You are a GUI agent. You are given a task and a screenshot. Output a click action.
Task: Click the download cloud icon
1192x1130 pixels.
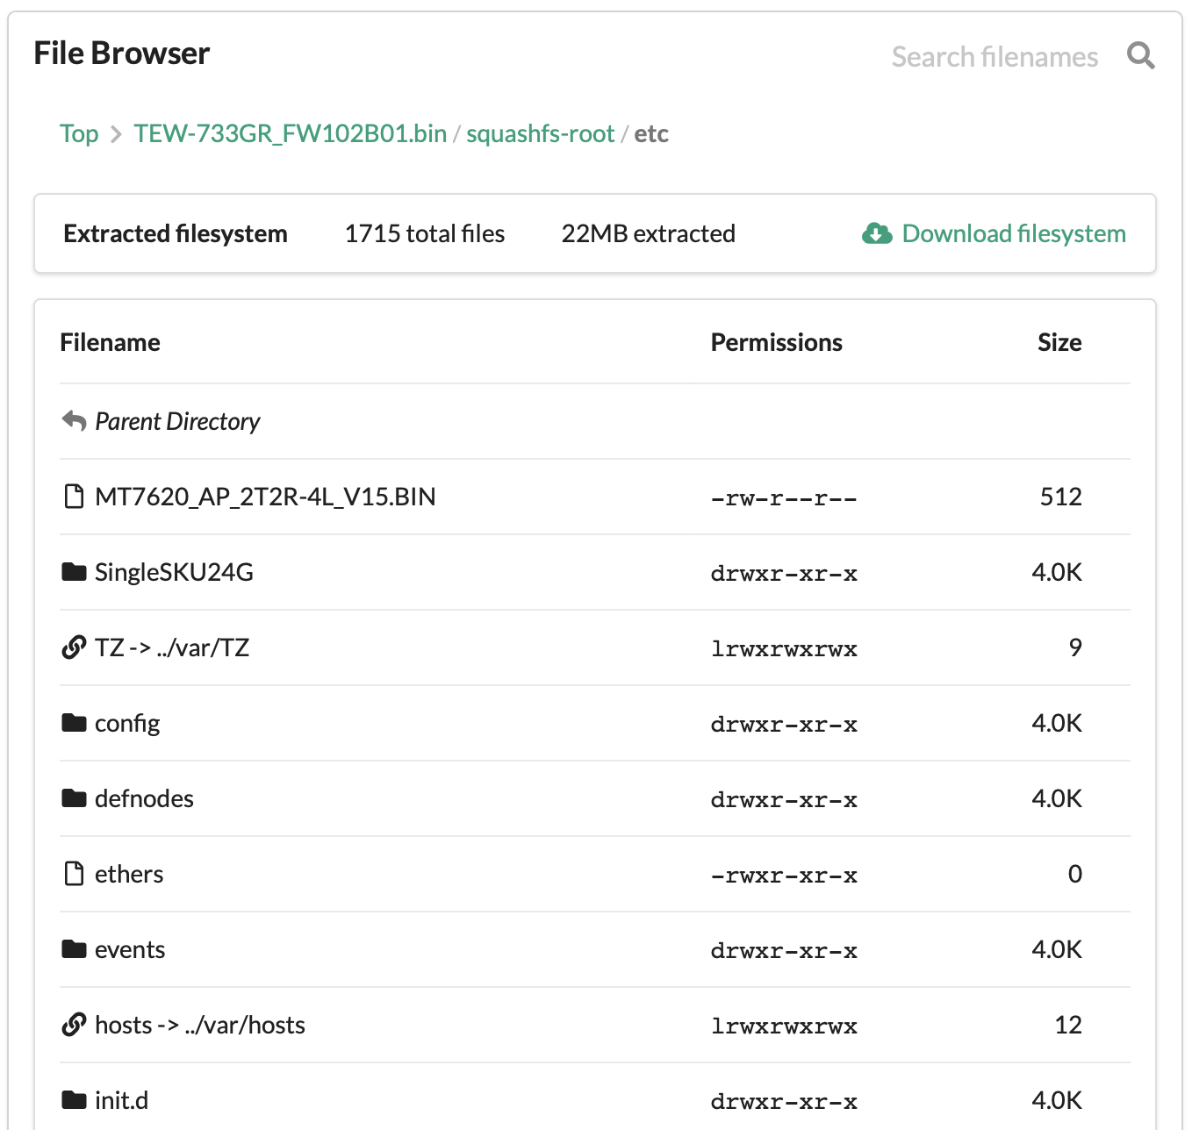pos(876,233)
